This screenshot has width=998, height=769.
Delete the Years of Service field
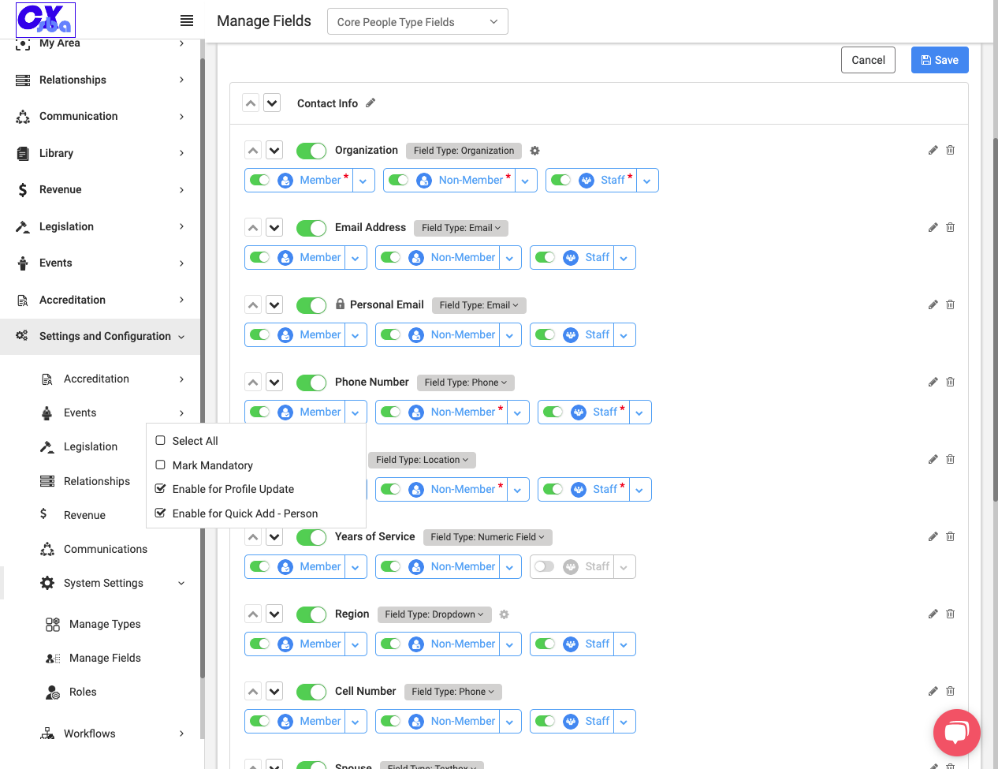click(x=950, y=536)
